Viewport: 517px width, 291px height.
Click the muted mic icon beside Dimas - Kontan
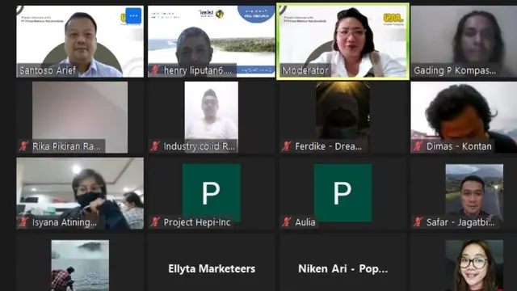418,145
